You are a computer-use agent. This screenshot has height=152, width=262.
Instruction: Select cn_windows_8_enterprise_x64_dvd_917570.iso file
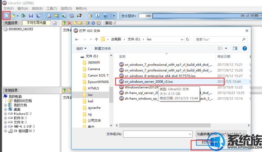point(160,76)
